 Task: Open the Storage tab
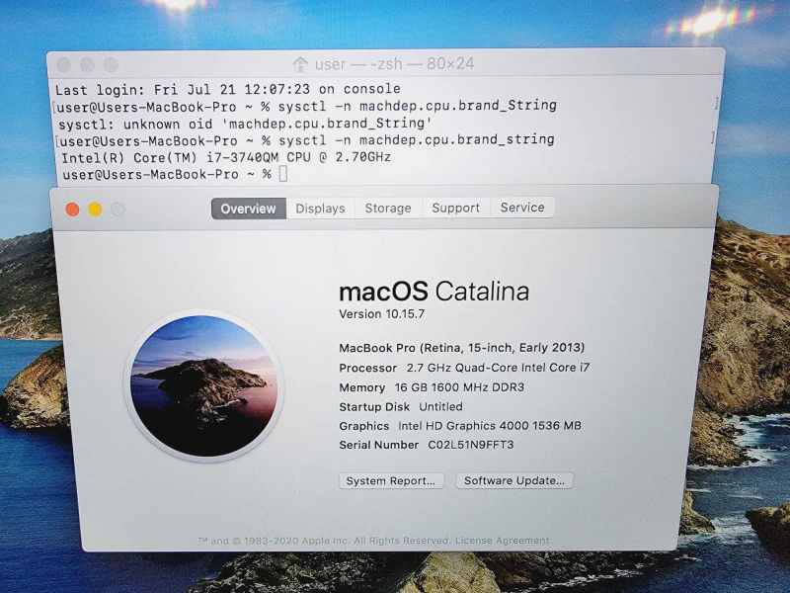point(388,208)
